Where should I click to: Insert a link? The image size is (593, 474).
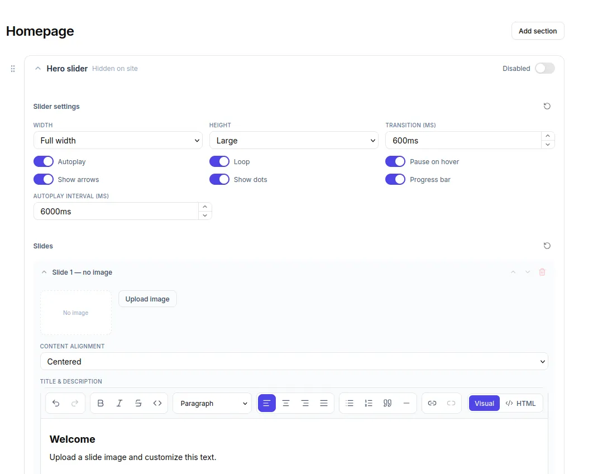tap(432, 403)
